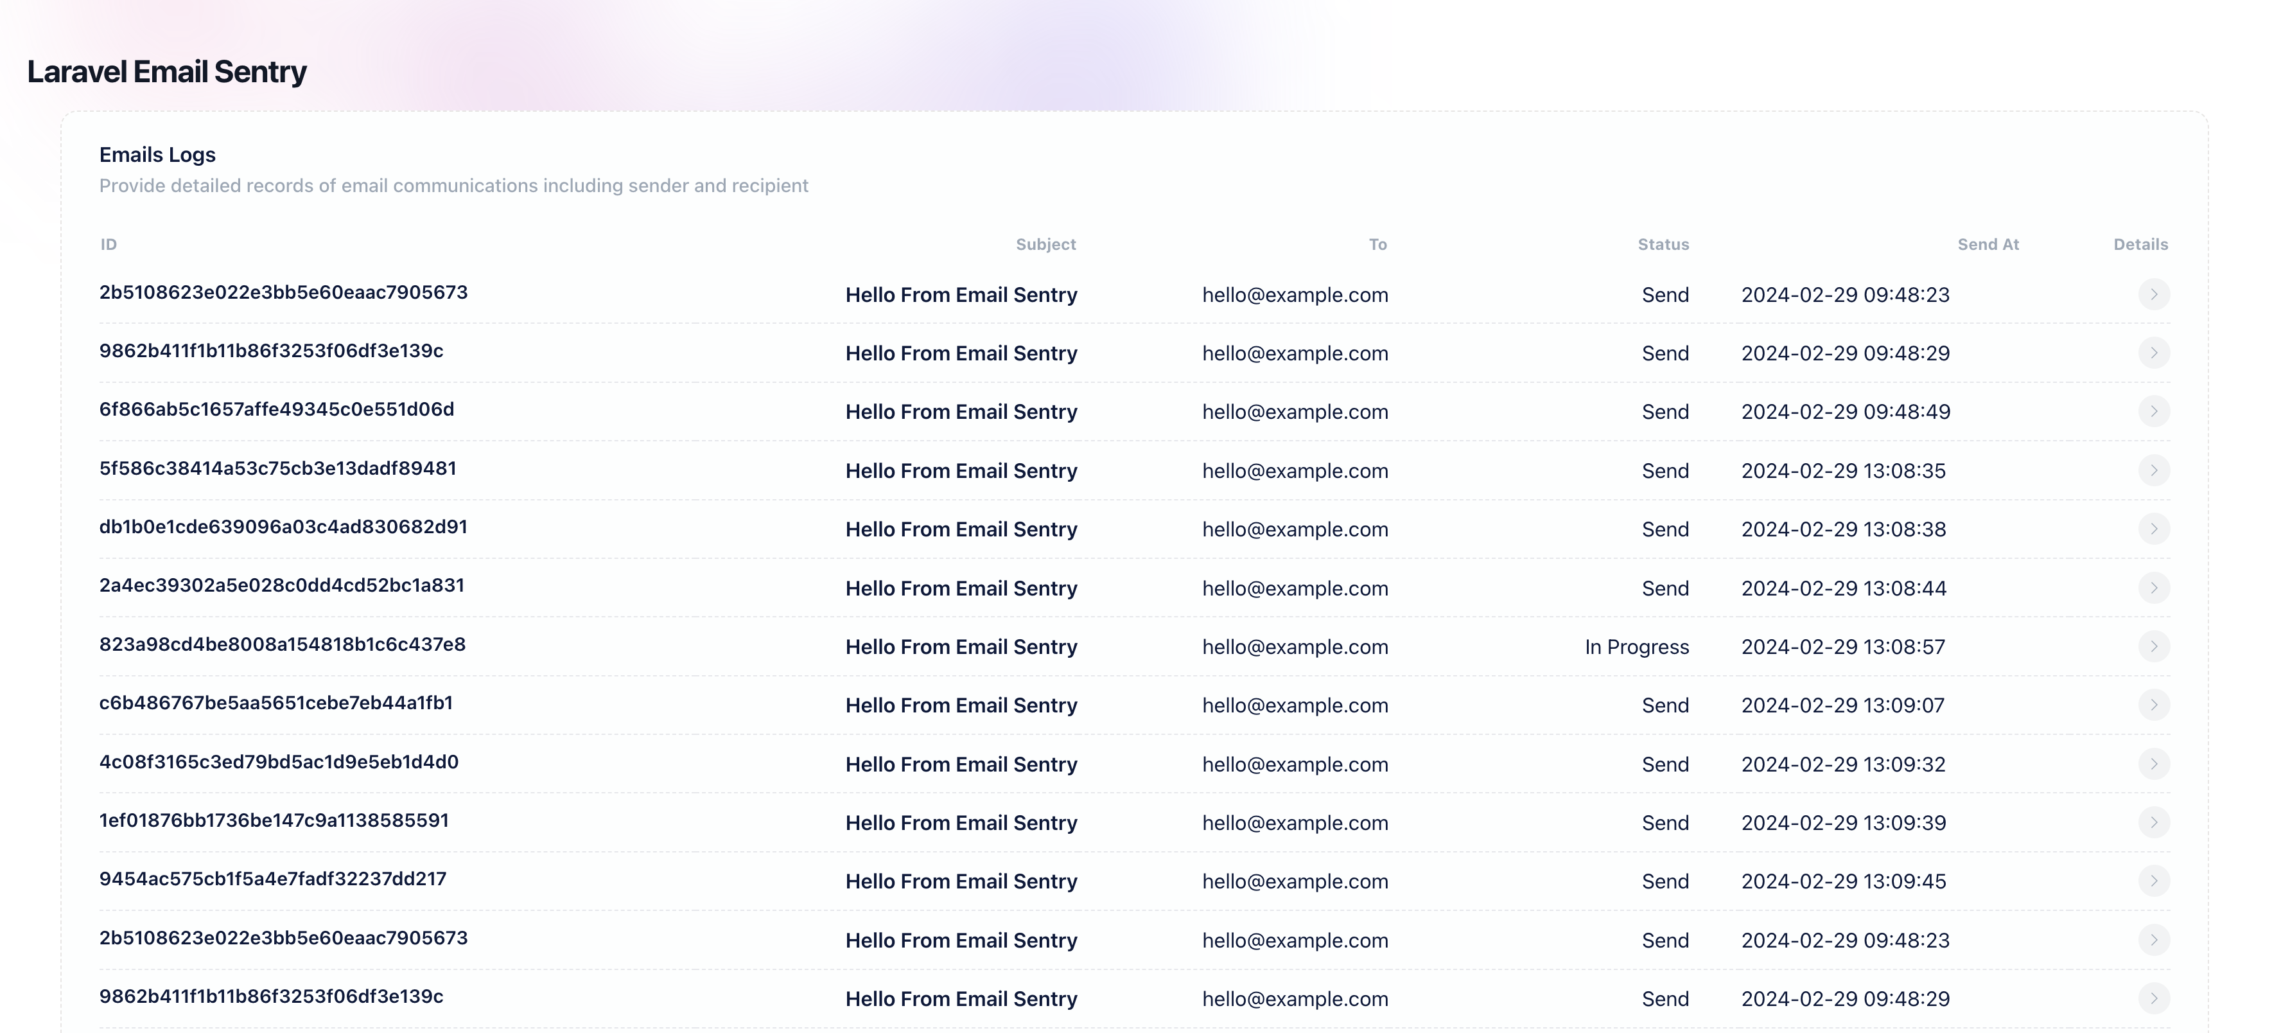The width and height of the screenshot is (2281, 1033).
Task: Open details arrow for In Progress email
Action: pos(2153,646)
